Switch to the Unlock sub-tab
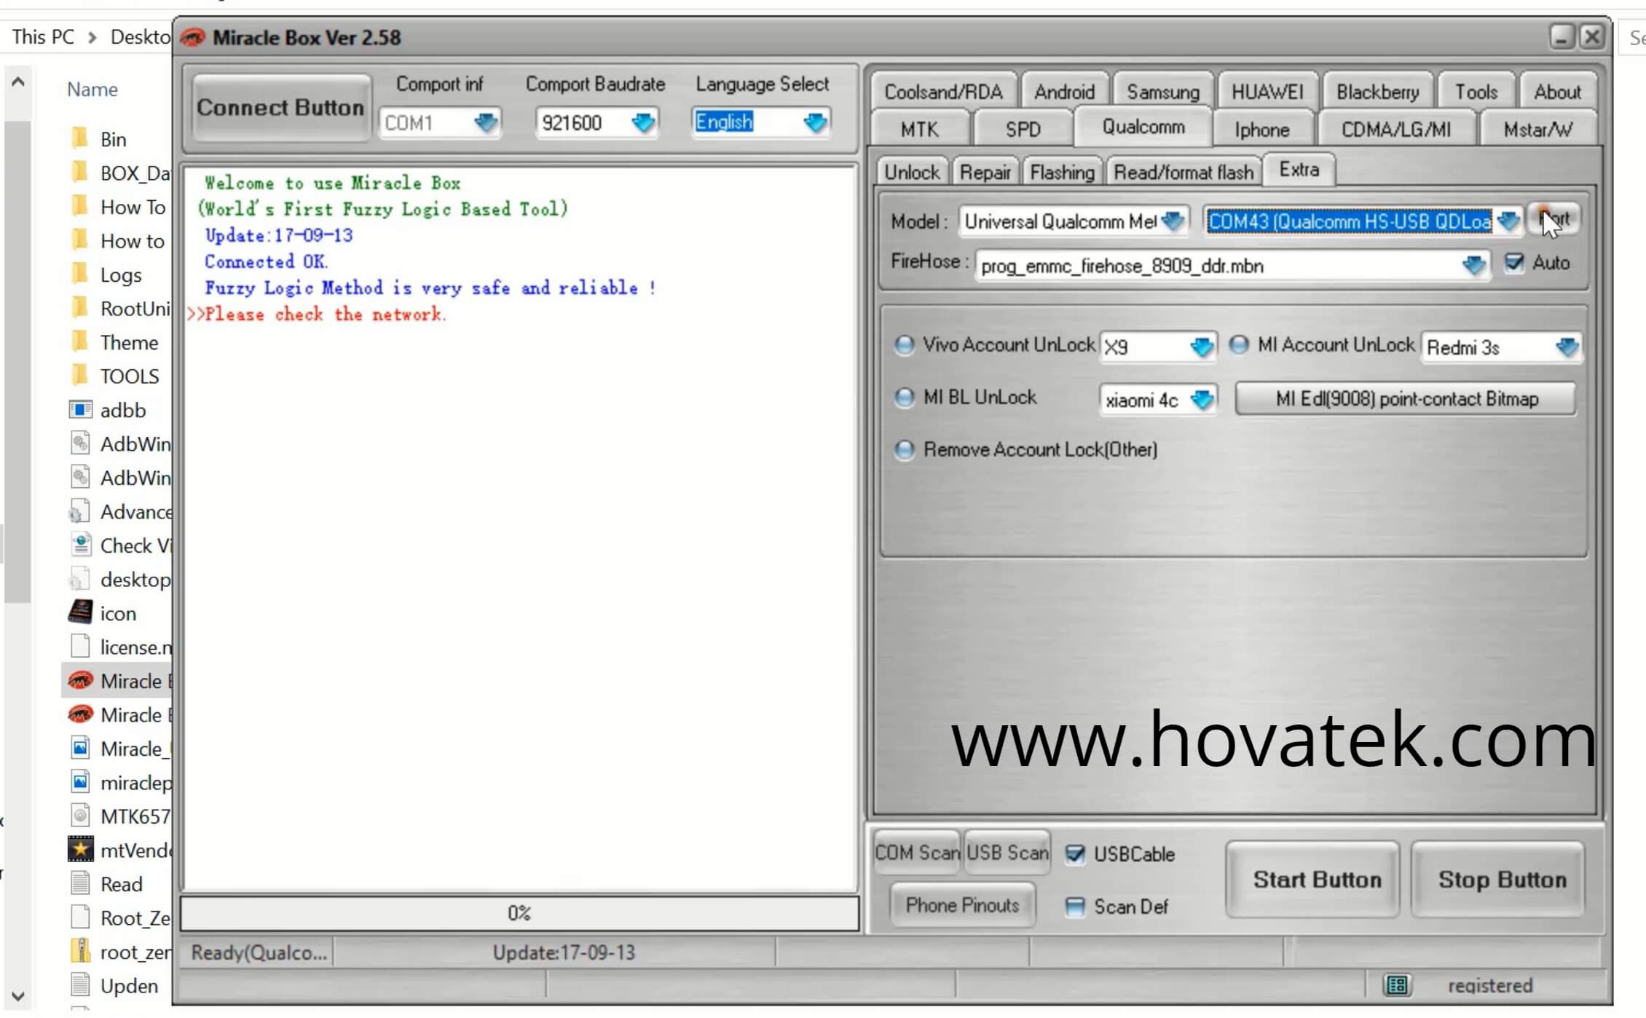This screenshot has width=1646, height=1018. [912, 173]
